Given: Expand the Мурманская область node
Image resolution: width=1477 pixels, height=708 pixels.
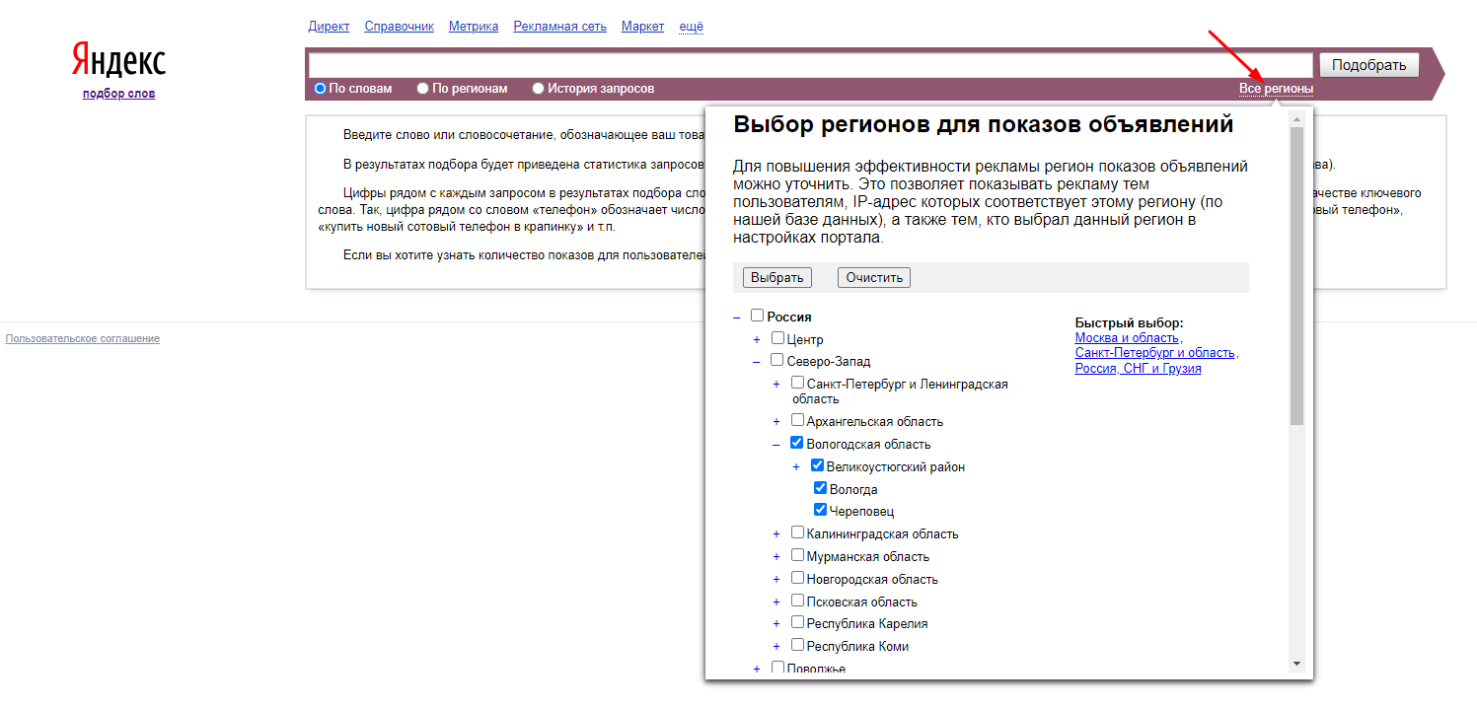Looking at the screenshot, I should 776,557.
